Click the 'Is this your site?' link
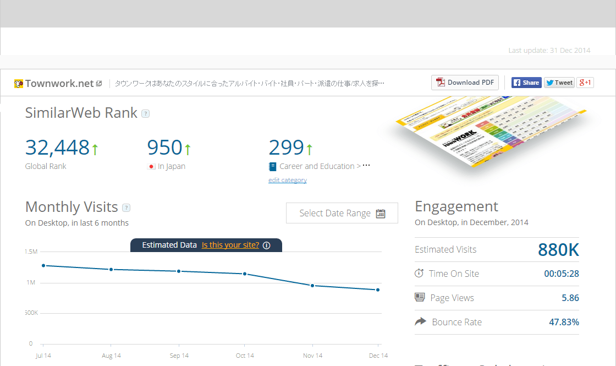The width and height of the screenshot is (616, 366). point(230,245)
